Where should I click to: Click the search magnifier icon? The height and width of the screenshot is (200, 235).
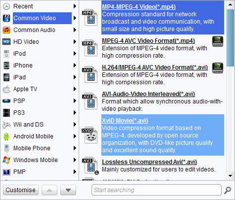[x=228, y=190]
